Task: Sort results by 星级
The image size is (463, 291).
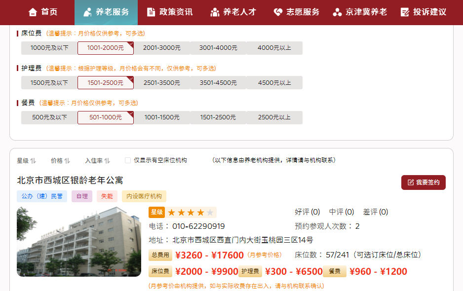Action: point(26,160)
